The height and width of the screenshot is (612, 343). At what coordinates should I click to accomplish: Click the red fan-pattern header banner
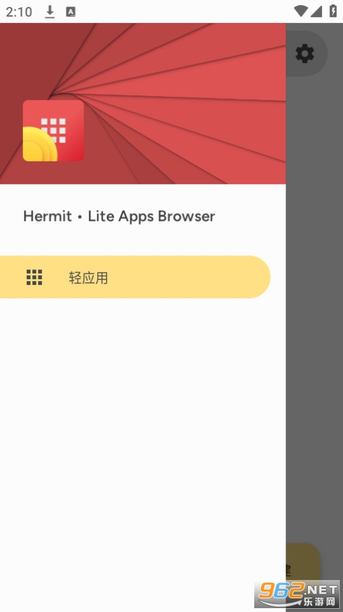pos(143,104)
